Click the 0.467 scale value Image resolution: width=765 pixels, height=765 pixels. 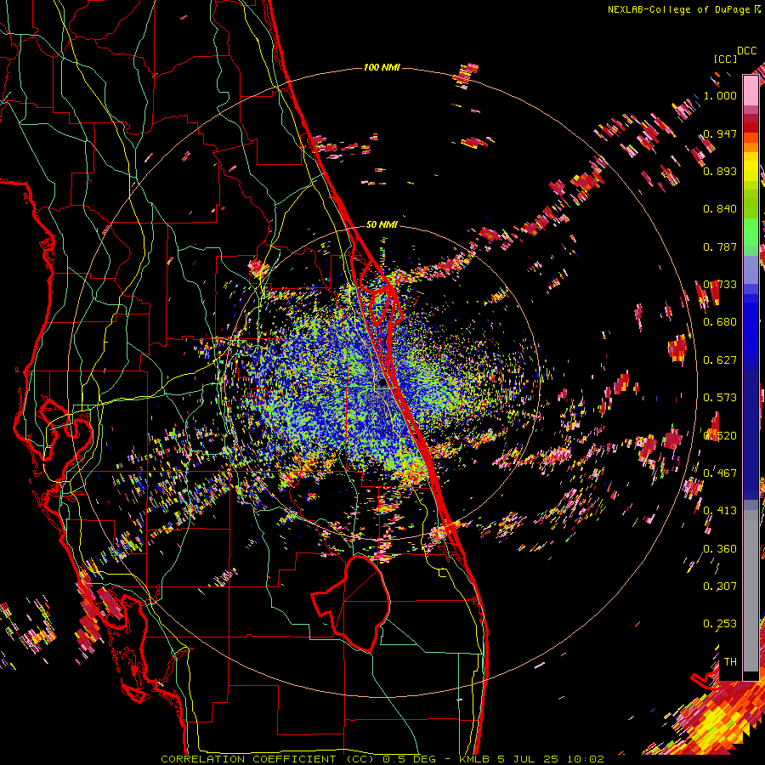click(x=720, y=473)
